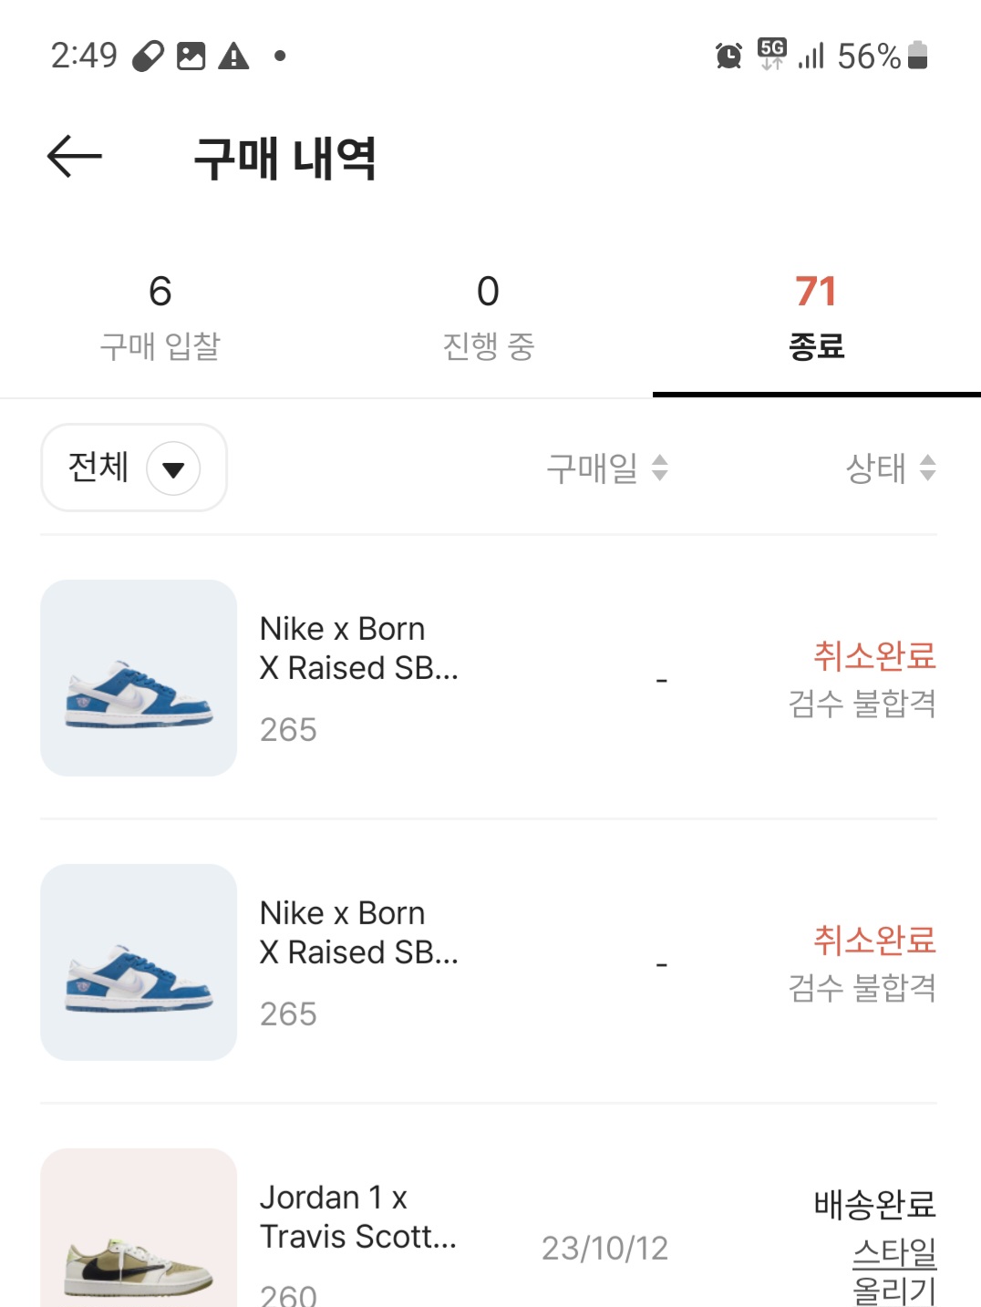Sort the list by 상태
This screenshot has width=981, height=1307.
pos(890,468)
